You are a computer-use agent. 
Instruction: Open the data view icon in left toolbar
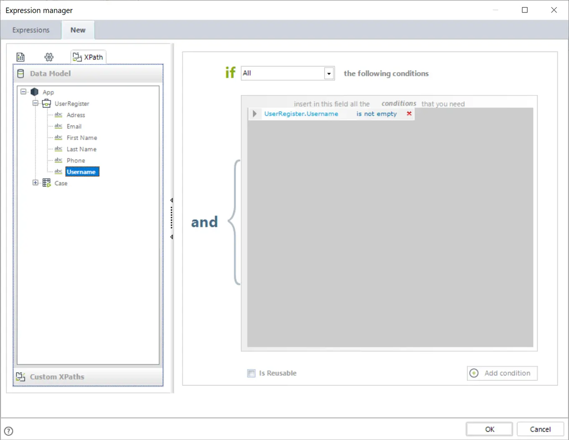[x=20, y=57]
